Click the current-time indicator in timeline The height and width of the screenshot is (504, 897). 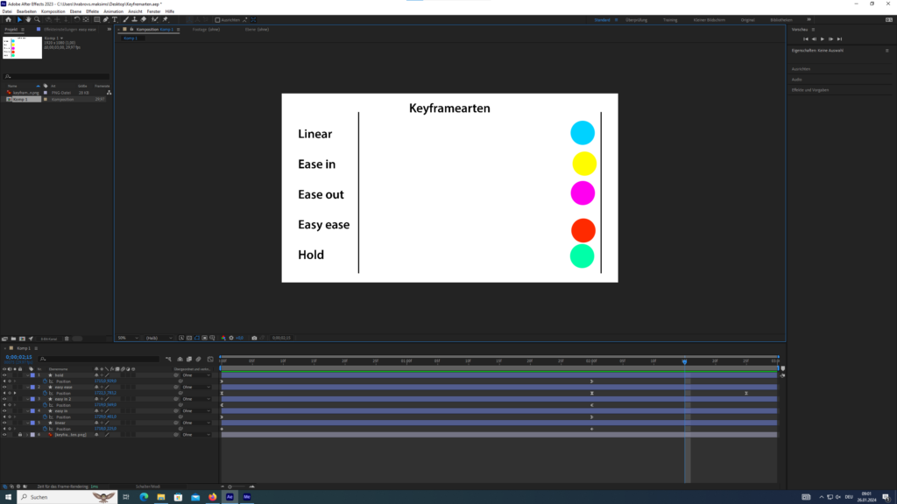684,360
